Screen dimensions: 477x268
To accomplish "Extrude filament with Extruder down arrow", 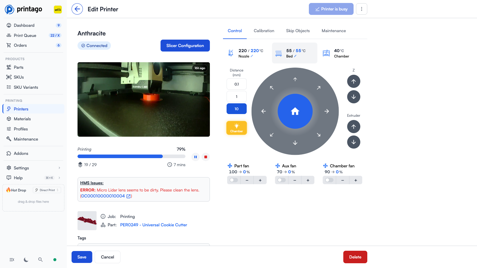I will click(354, 142).
